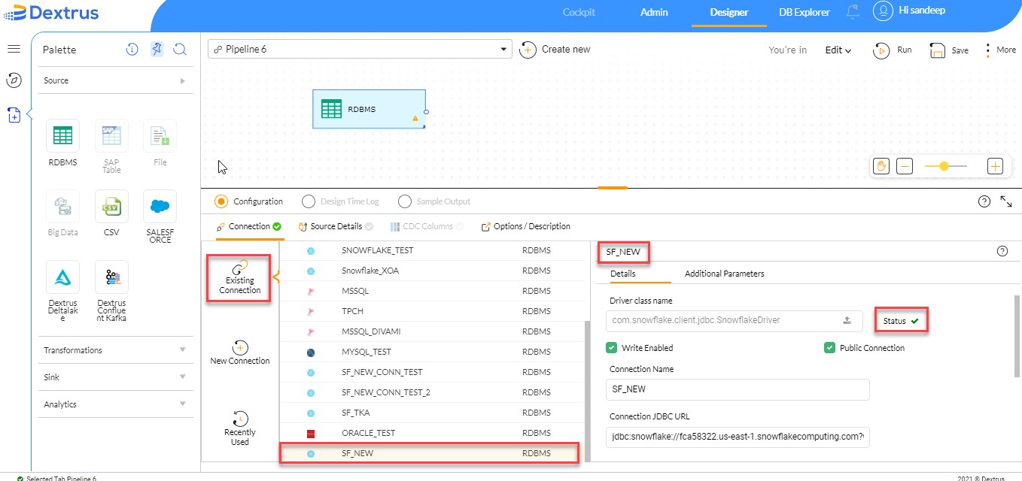Open the Pipeline 6 dropdown selector
The height and width of the screenshot is (481, 1022).
360,50
